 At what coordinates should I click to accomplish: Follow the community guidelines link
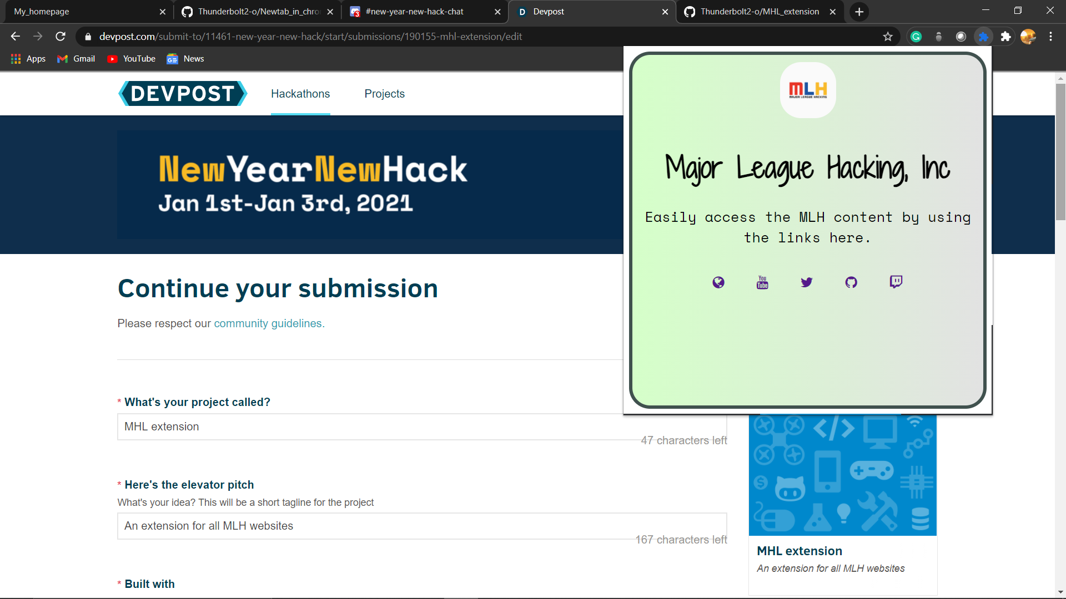269,323
